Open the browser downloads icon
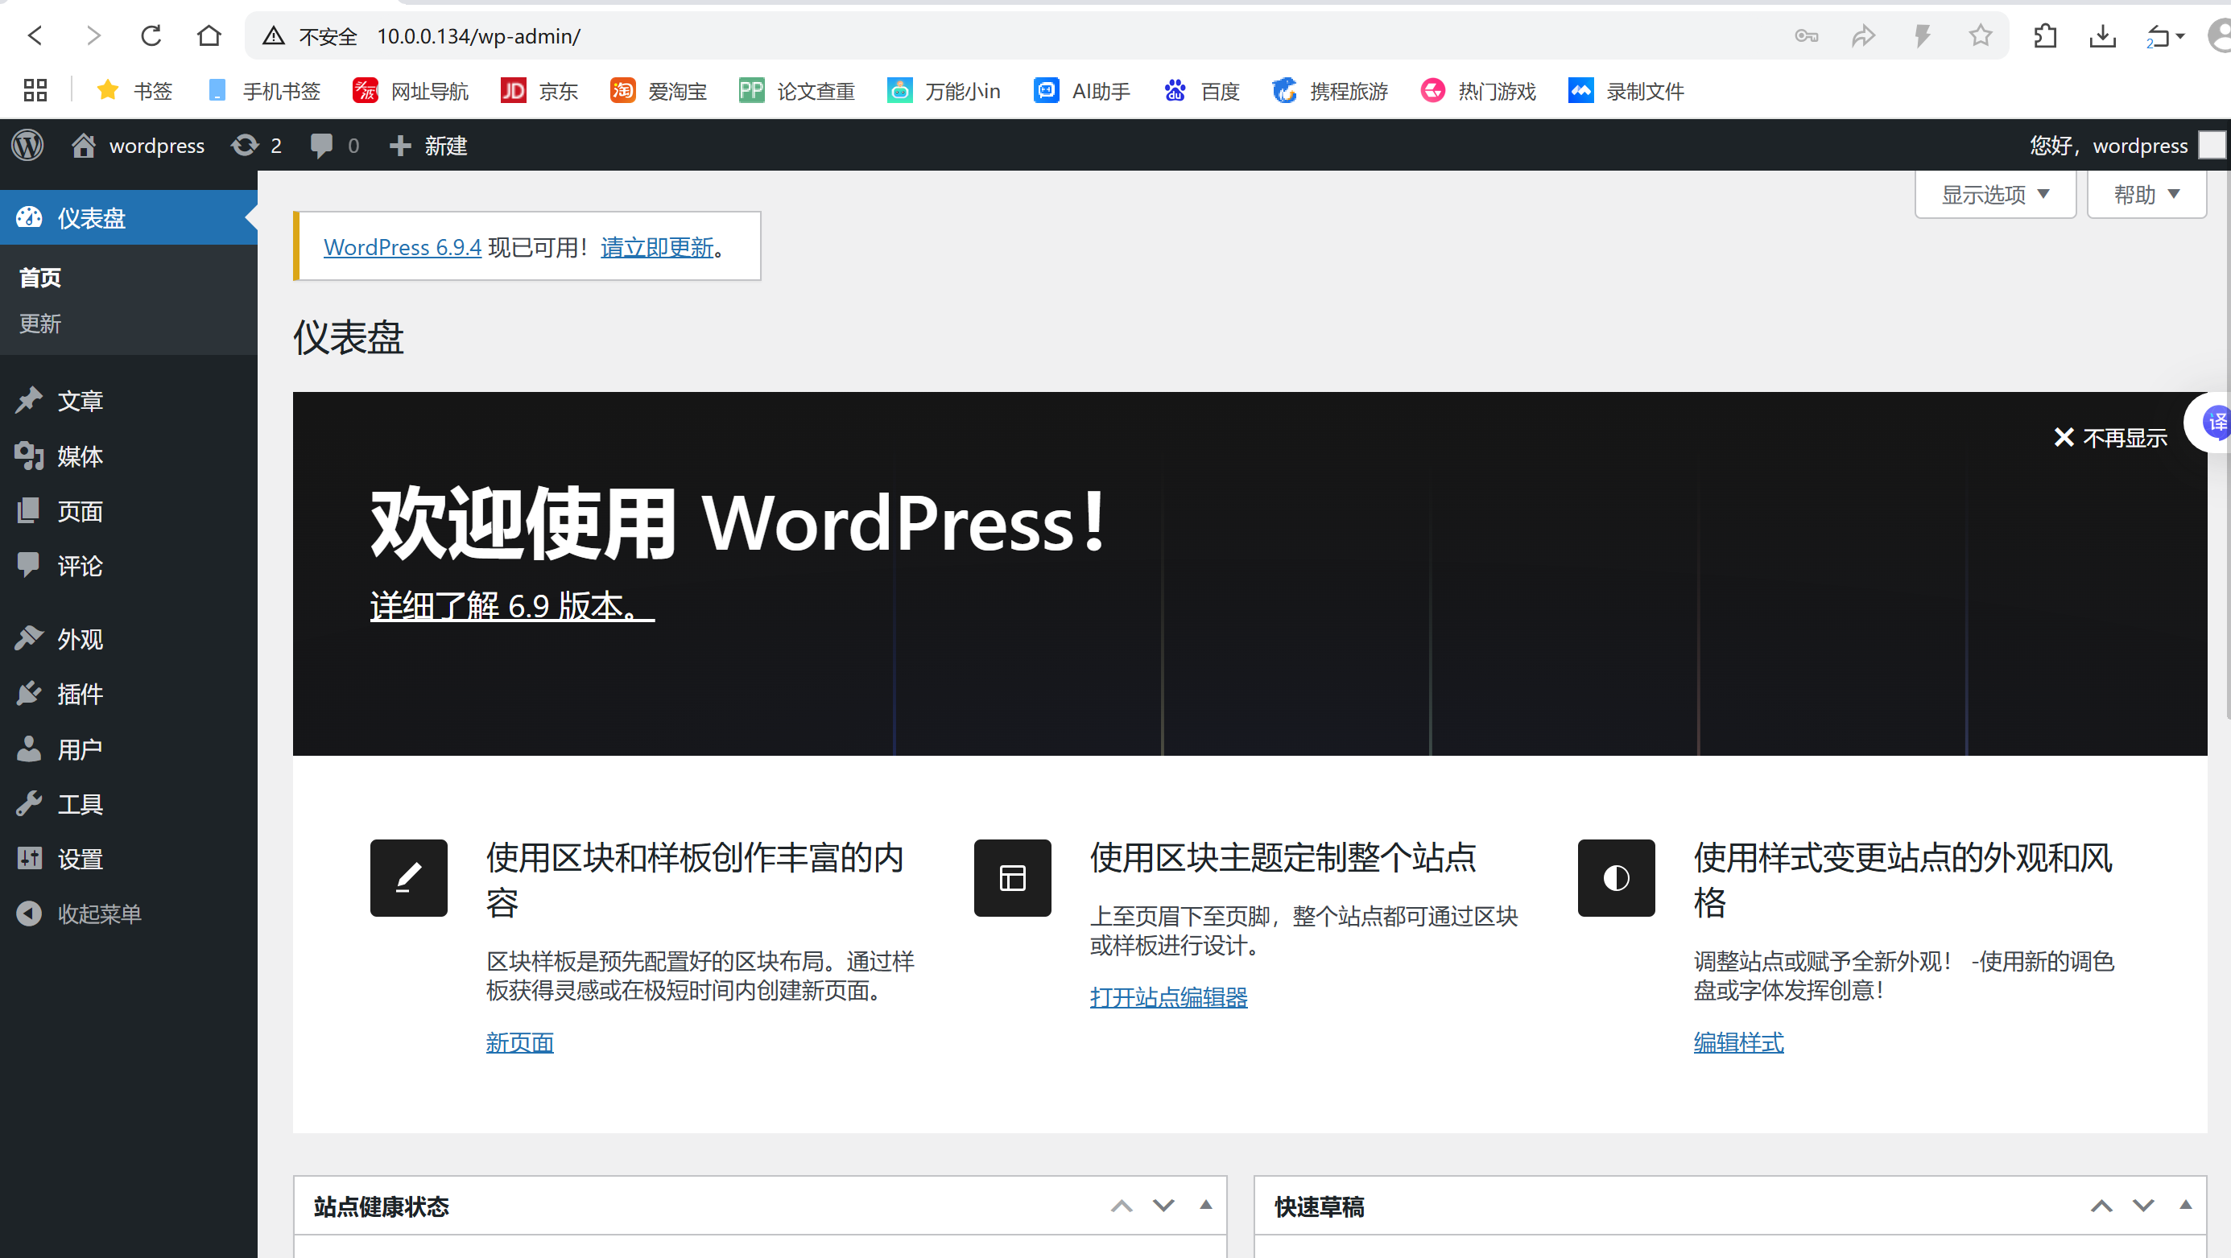The width and height of the screenshot is (2231, 1258). pyautogui.click(x=2103, y=35)
